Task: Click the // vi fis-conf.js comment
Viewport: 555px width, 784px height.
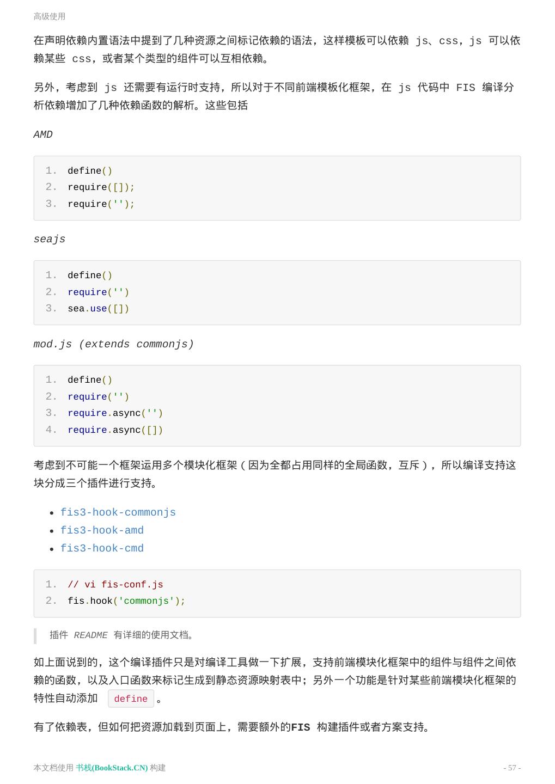Action: pos(115,585)
